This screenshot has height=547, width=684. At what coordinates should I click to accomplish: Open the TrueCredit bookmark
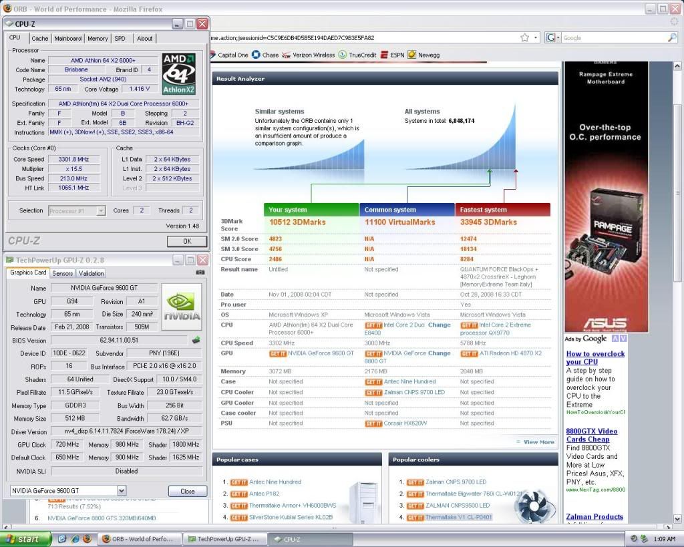click(x=357, y=55)
